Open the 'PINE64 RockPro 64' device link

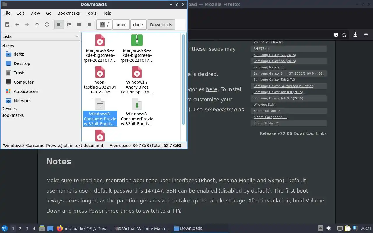(x=268, y=43)
